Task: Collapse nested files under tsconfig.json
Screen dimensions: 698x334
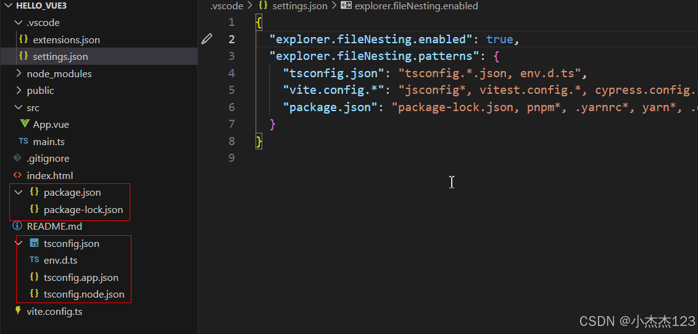Action: coord(19,244)
